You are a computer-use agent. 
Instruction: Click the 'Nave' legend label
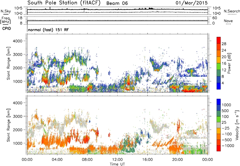[228, 21]
